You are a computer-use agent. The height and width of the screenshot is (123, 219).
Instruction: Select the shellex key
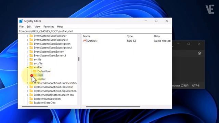click(x=41, y=79)
